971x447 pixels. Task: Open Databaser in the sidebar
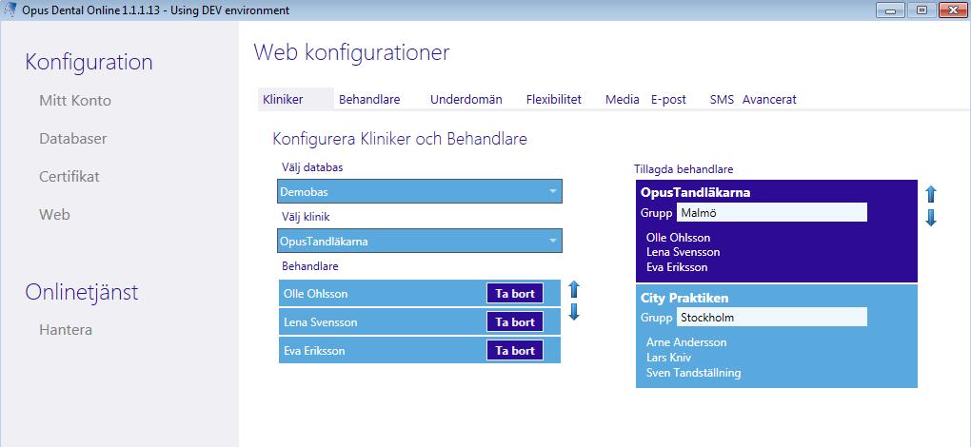(73, 139)
